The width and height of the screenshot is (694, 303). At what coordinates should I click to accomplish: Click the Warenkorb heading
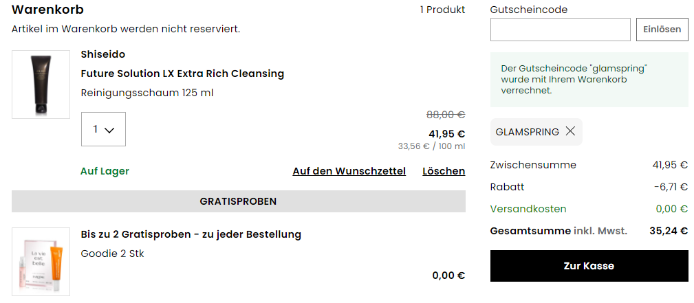coord(47,10)
